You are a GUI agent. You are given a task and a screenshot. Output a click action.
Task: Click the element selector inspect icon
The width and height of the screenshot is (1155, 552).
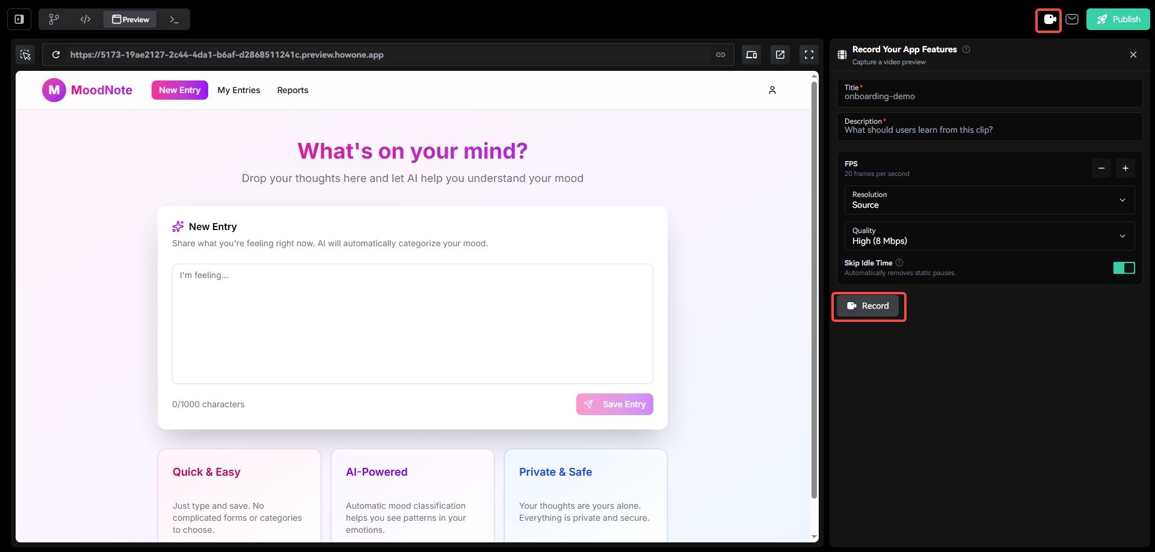25,55
